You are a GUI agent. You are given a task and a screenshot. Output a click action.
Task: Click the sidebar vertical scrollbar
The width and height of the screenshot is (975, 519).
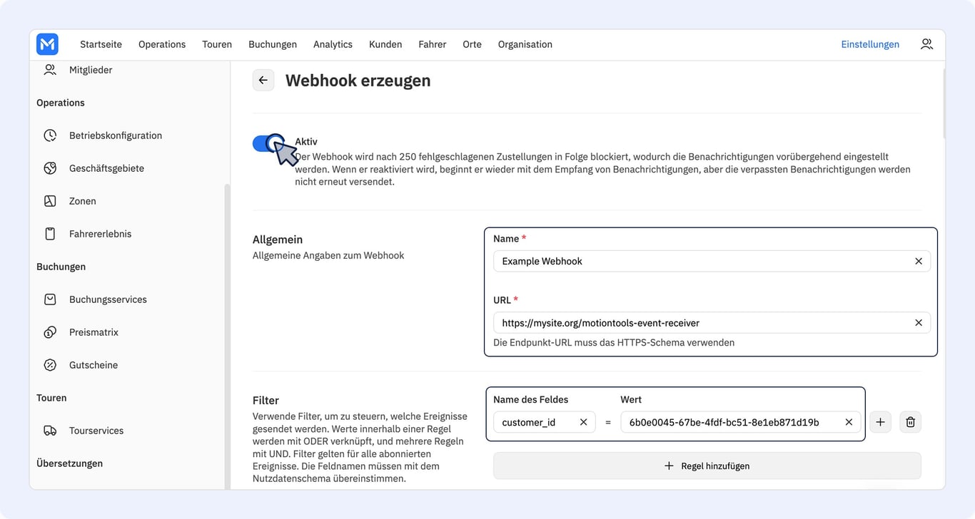coord(228,335)
